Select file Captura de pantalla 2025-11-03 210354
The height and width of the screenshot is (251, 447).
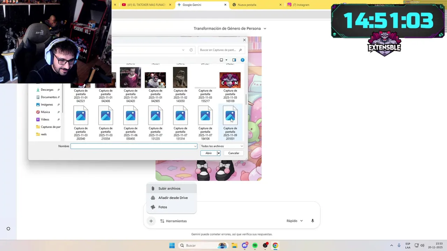[105, 123]
